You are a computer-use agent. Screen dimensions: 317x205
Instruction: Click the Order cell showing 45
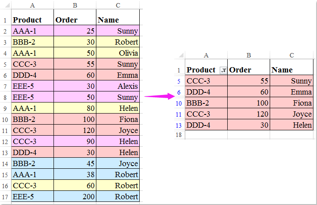tap(75, 163)
